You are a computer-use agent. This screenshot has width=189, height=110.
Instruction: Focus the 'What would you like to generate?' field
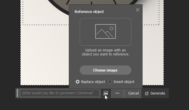[x=60, y=93]
